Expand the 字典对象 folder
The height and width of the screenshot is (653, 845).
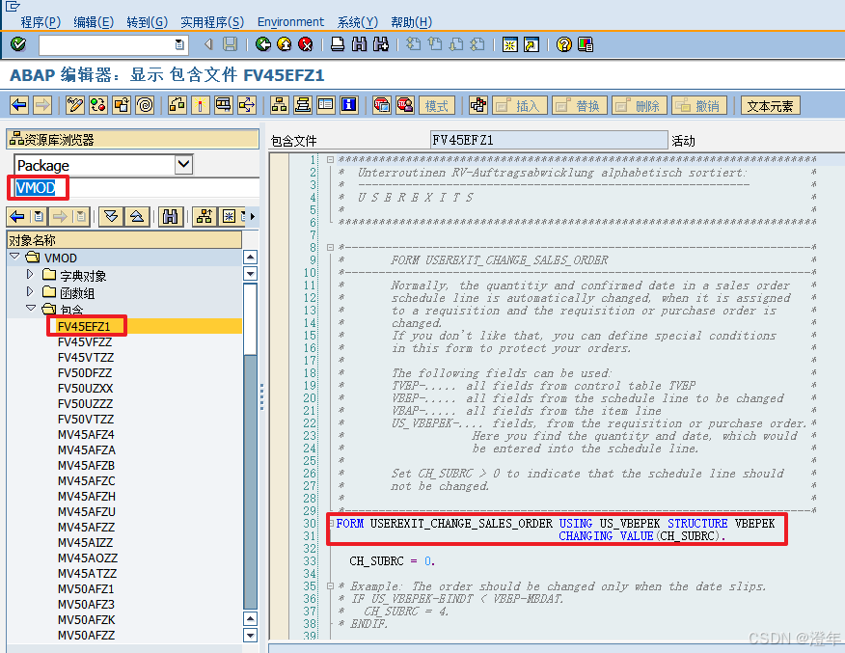tap(30, 274)
